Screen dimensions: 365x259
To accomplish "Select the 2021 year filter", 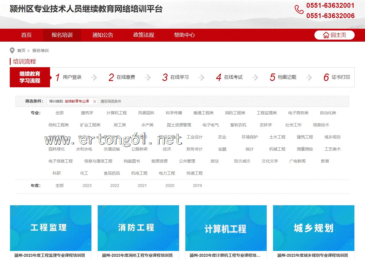I will [142, 185].
